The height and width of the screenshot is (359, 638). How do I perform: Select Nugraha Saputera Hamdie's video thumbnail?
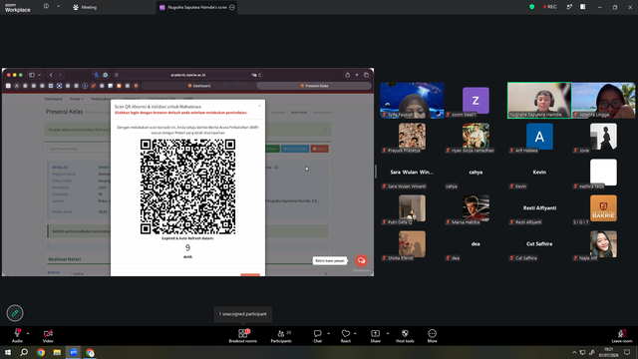click(x=539, y=101)
